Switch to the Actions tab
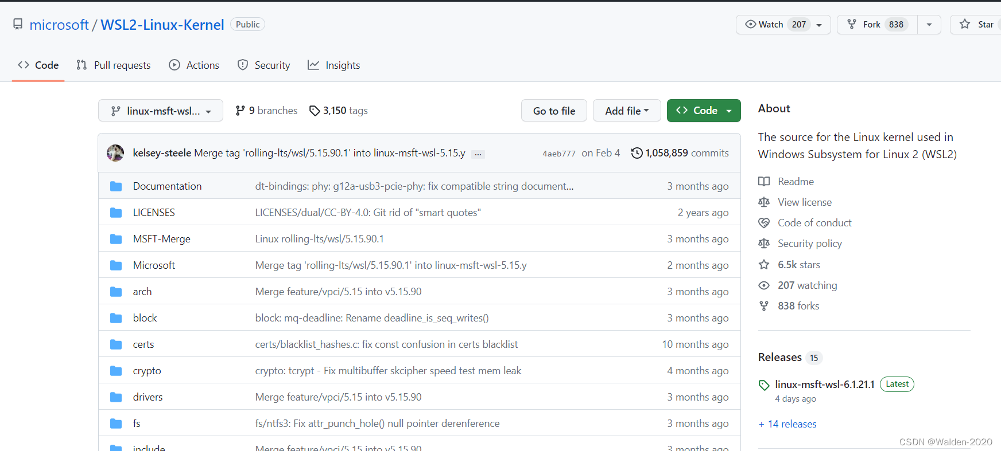 194,65
